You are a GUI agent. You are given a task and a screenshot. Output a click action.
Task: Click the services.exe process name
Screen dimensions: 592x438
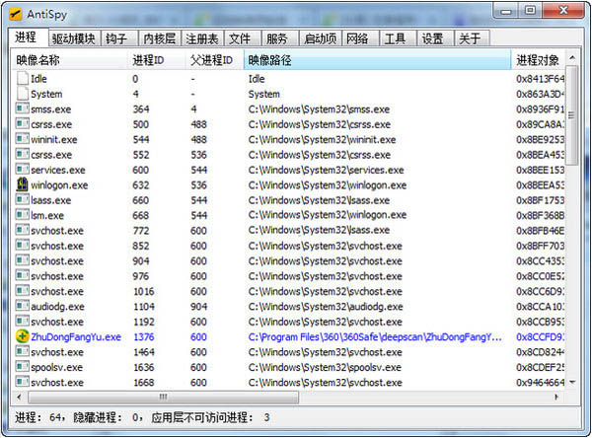58,170
